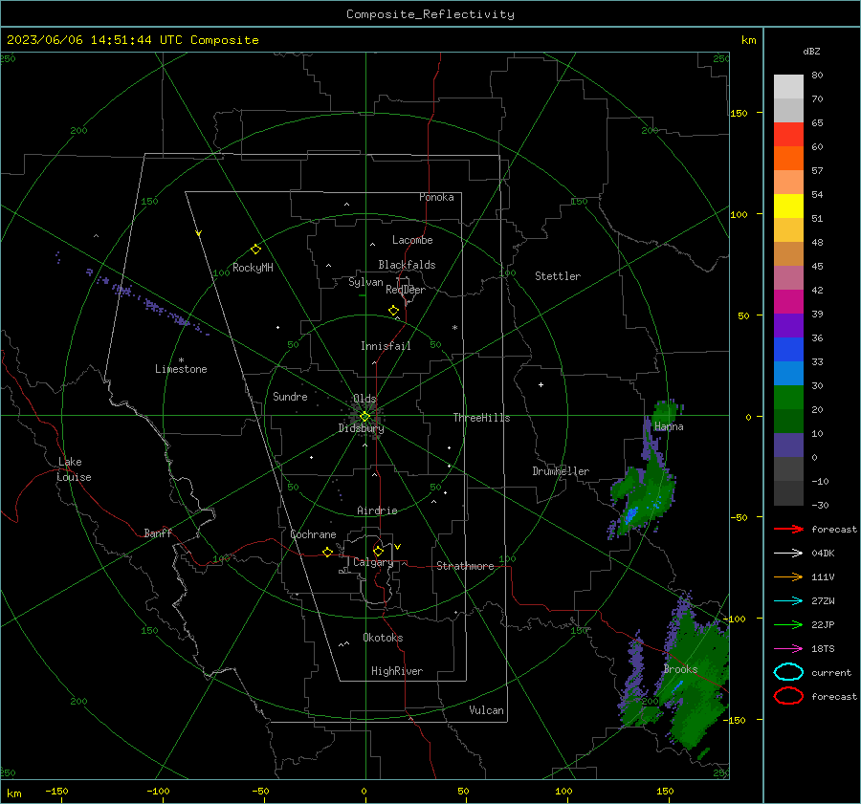Viewport: 861px width, 804px height.
Task: Select the red 60 dBZ color swatch
Action: [x=788, y=135]
